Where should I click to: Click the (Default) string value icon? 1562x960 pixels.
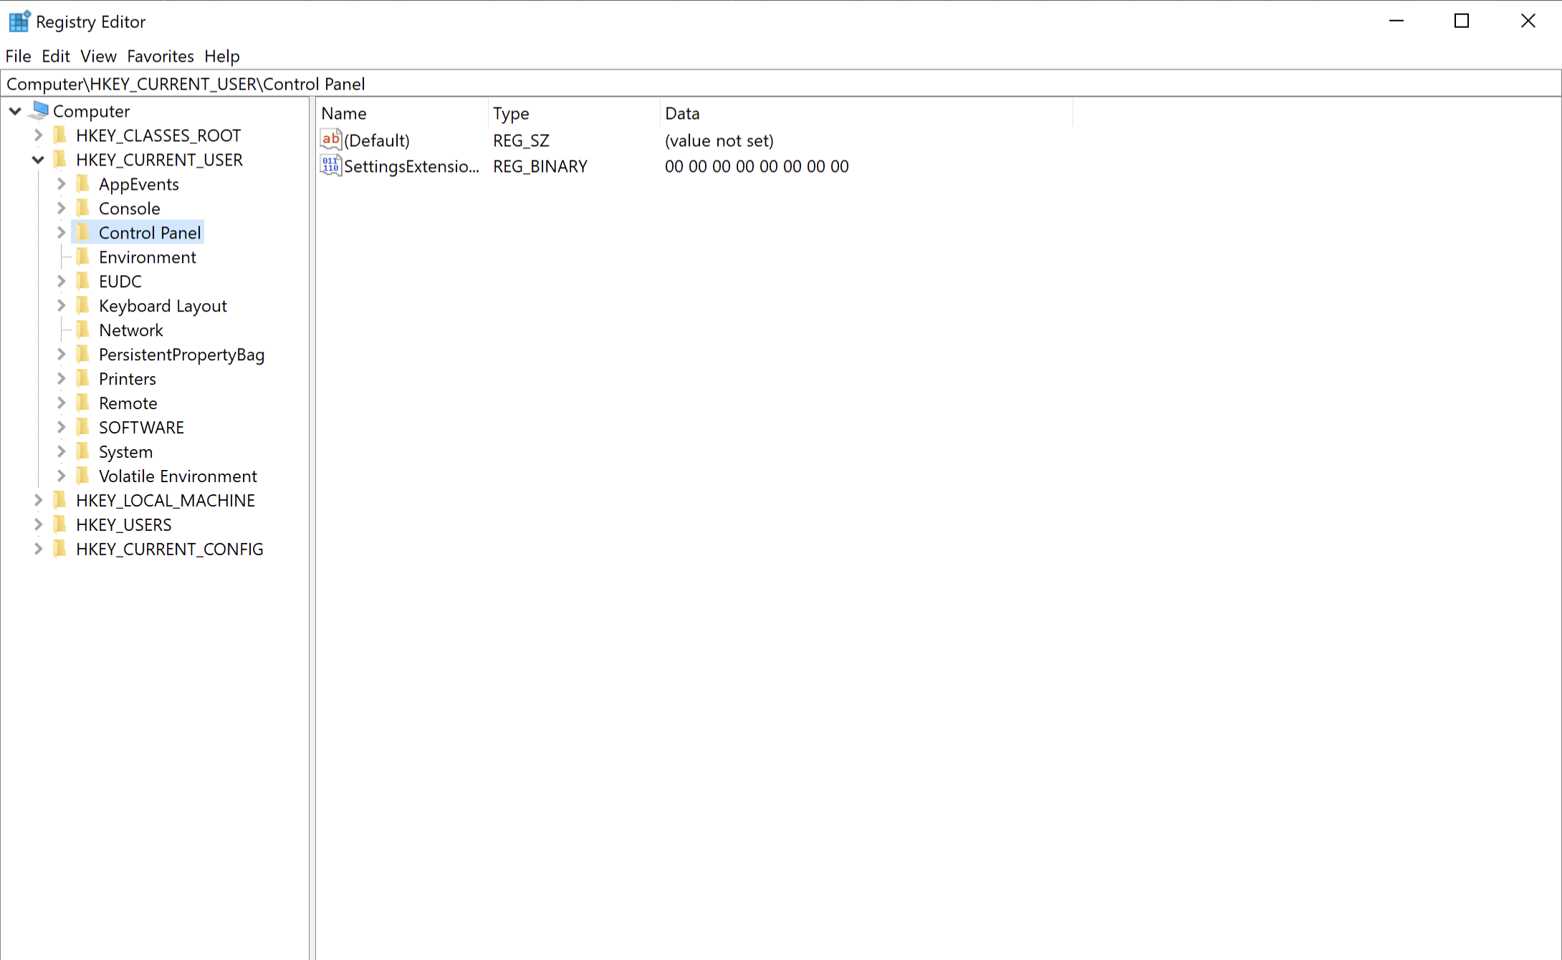coord(330,140)
